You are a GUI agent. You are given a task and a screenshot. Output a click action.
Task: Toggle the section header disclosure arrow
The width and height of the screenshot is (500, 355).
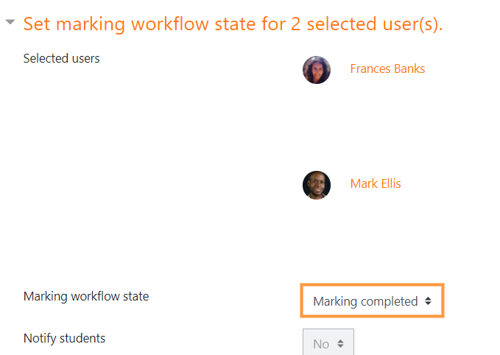pos(10,22)
